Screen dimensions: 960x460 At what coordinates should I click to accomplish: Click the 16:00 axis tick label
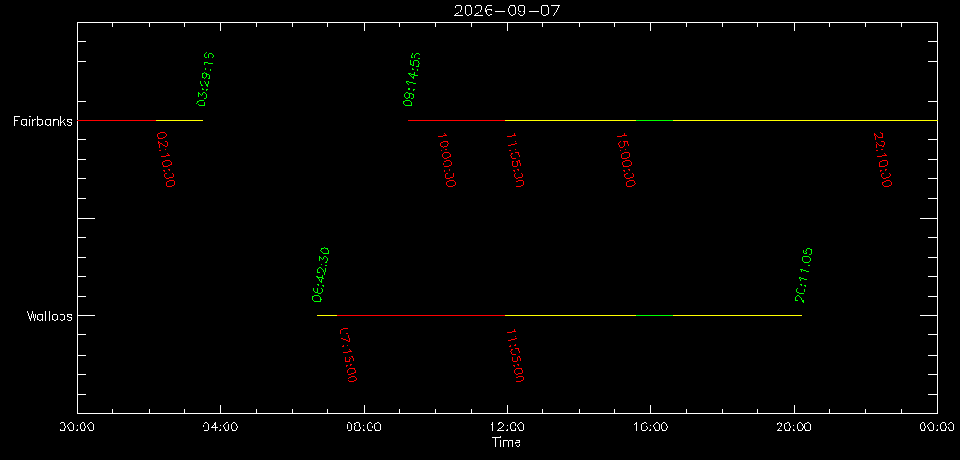(650, 427)
